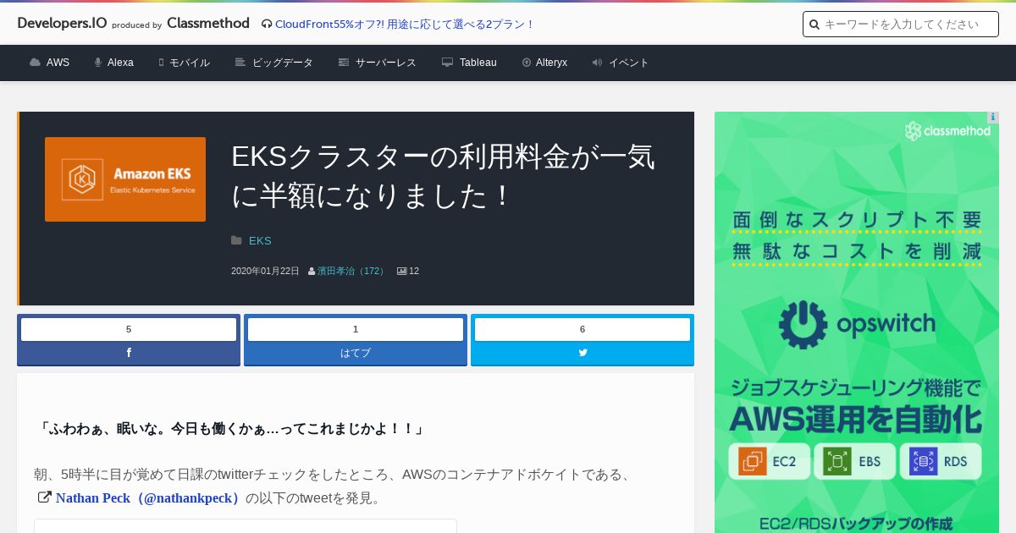Click the EC2 badge in the ad

769,462
